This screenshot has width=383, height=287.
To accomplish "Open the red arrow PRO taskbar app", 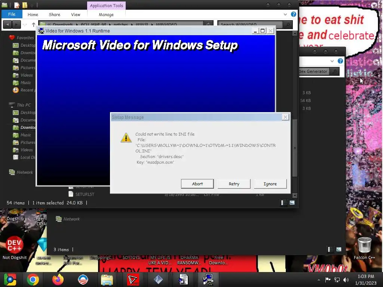I will coord(133,280).
